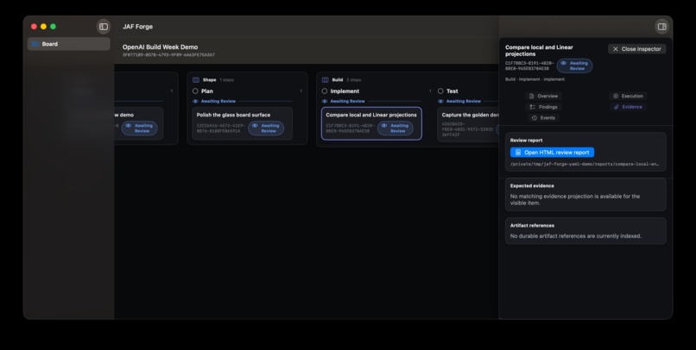Click the circle next to Plan step

coord(195,91)
